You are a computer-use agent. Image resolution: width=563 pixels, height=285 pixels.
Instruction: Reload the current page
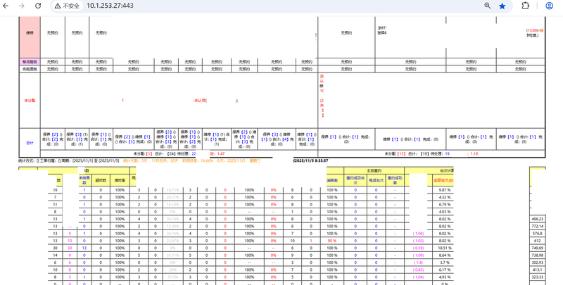tap(38, 6)
